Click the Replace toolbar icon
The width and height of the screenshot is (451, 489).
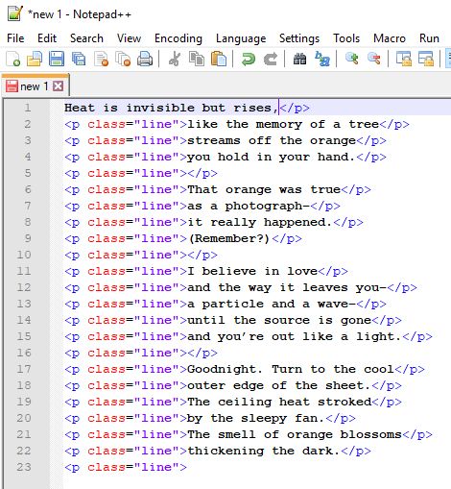pyautogui.click(x=322, y=59)
